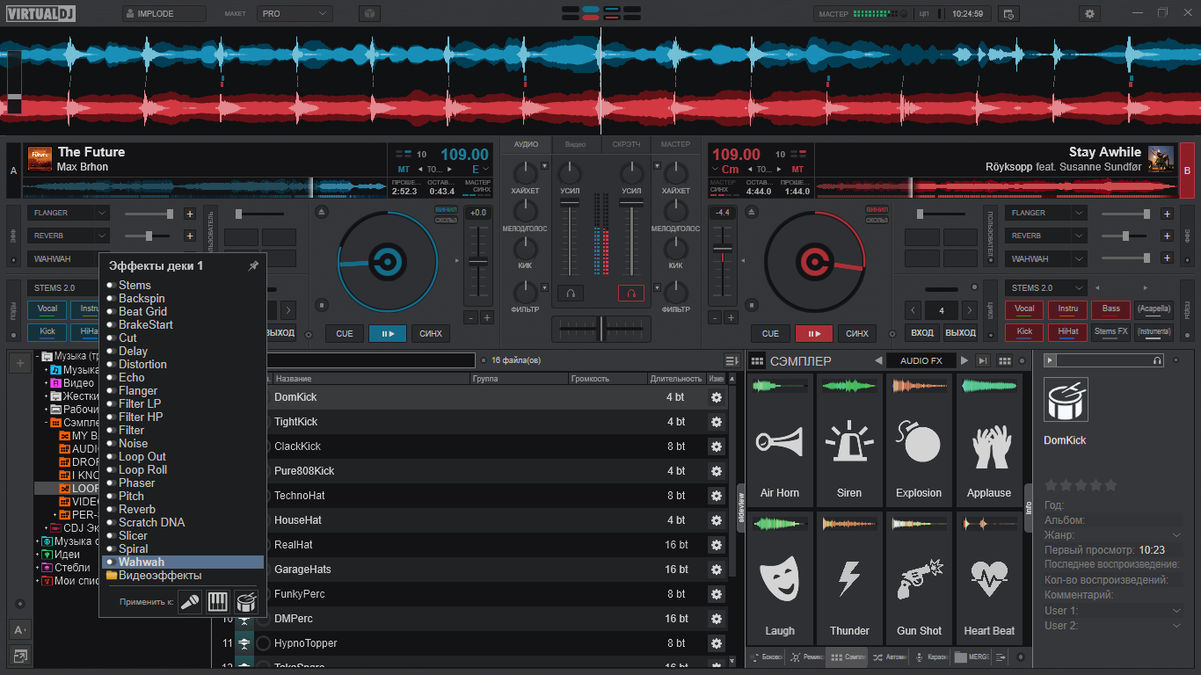Open the FLANGER effect dropdown on deck A
The height and width of the screenshot is (675, 1201).
(69, 213)
